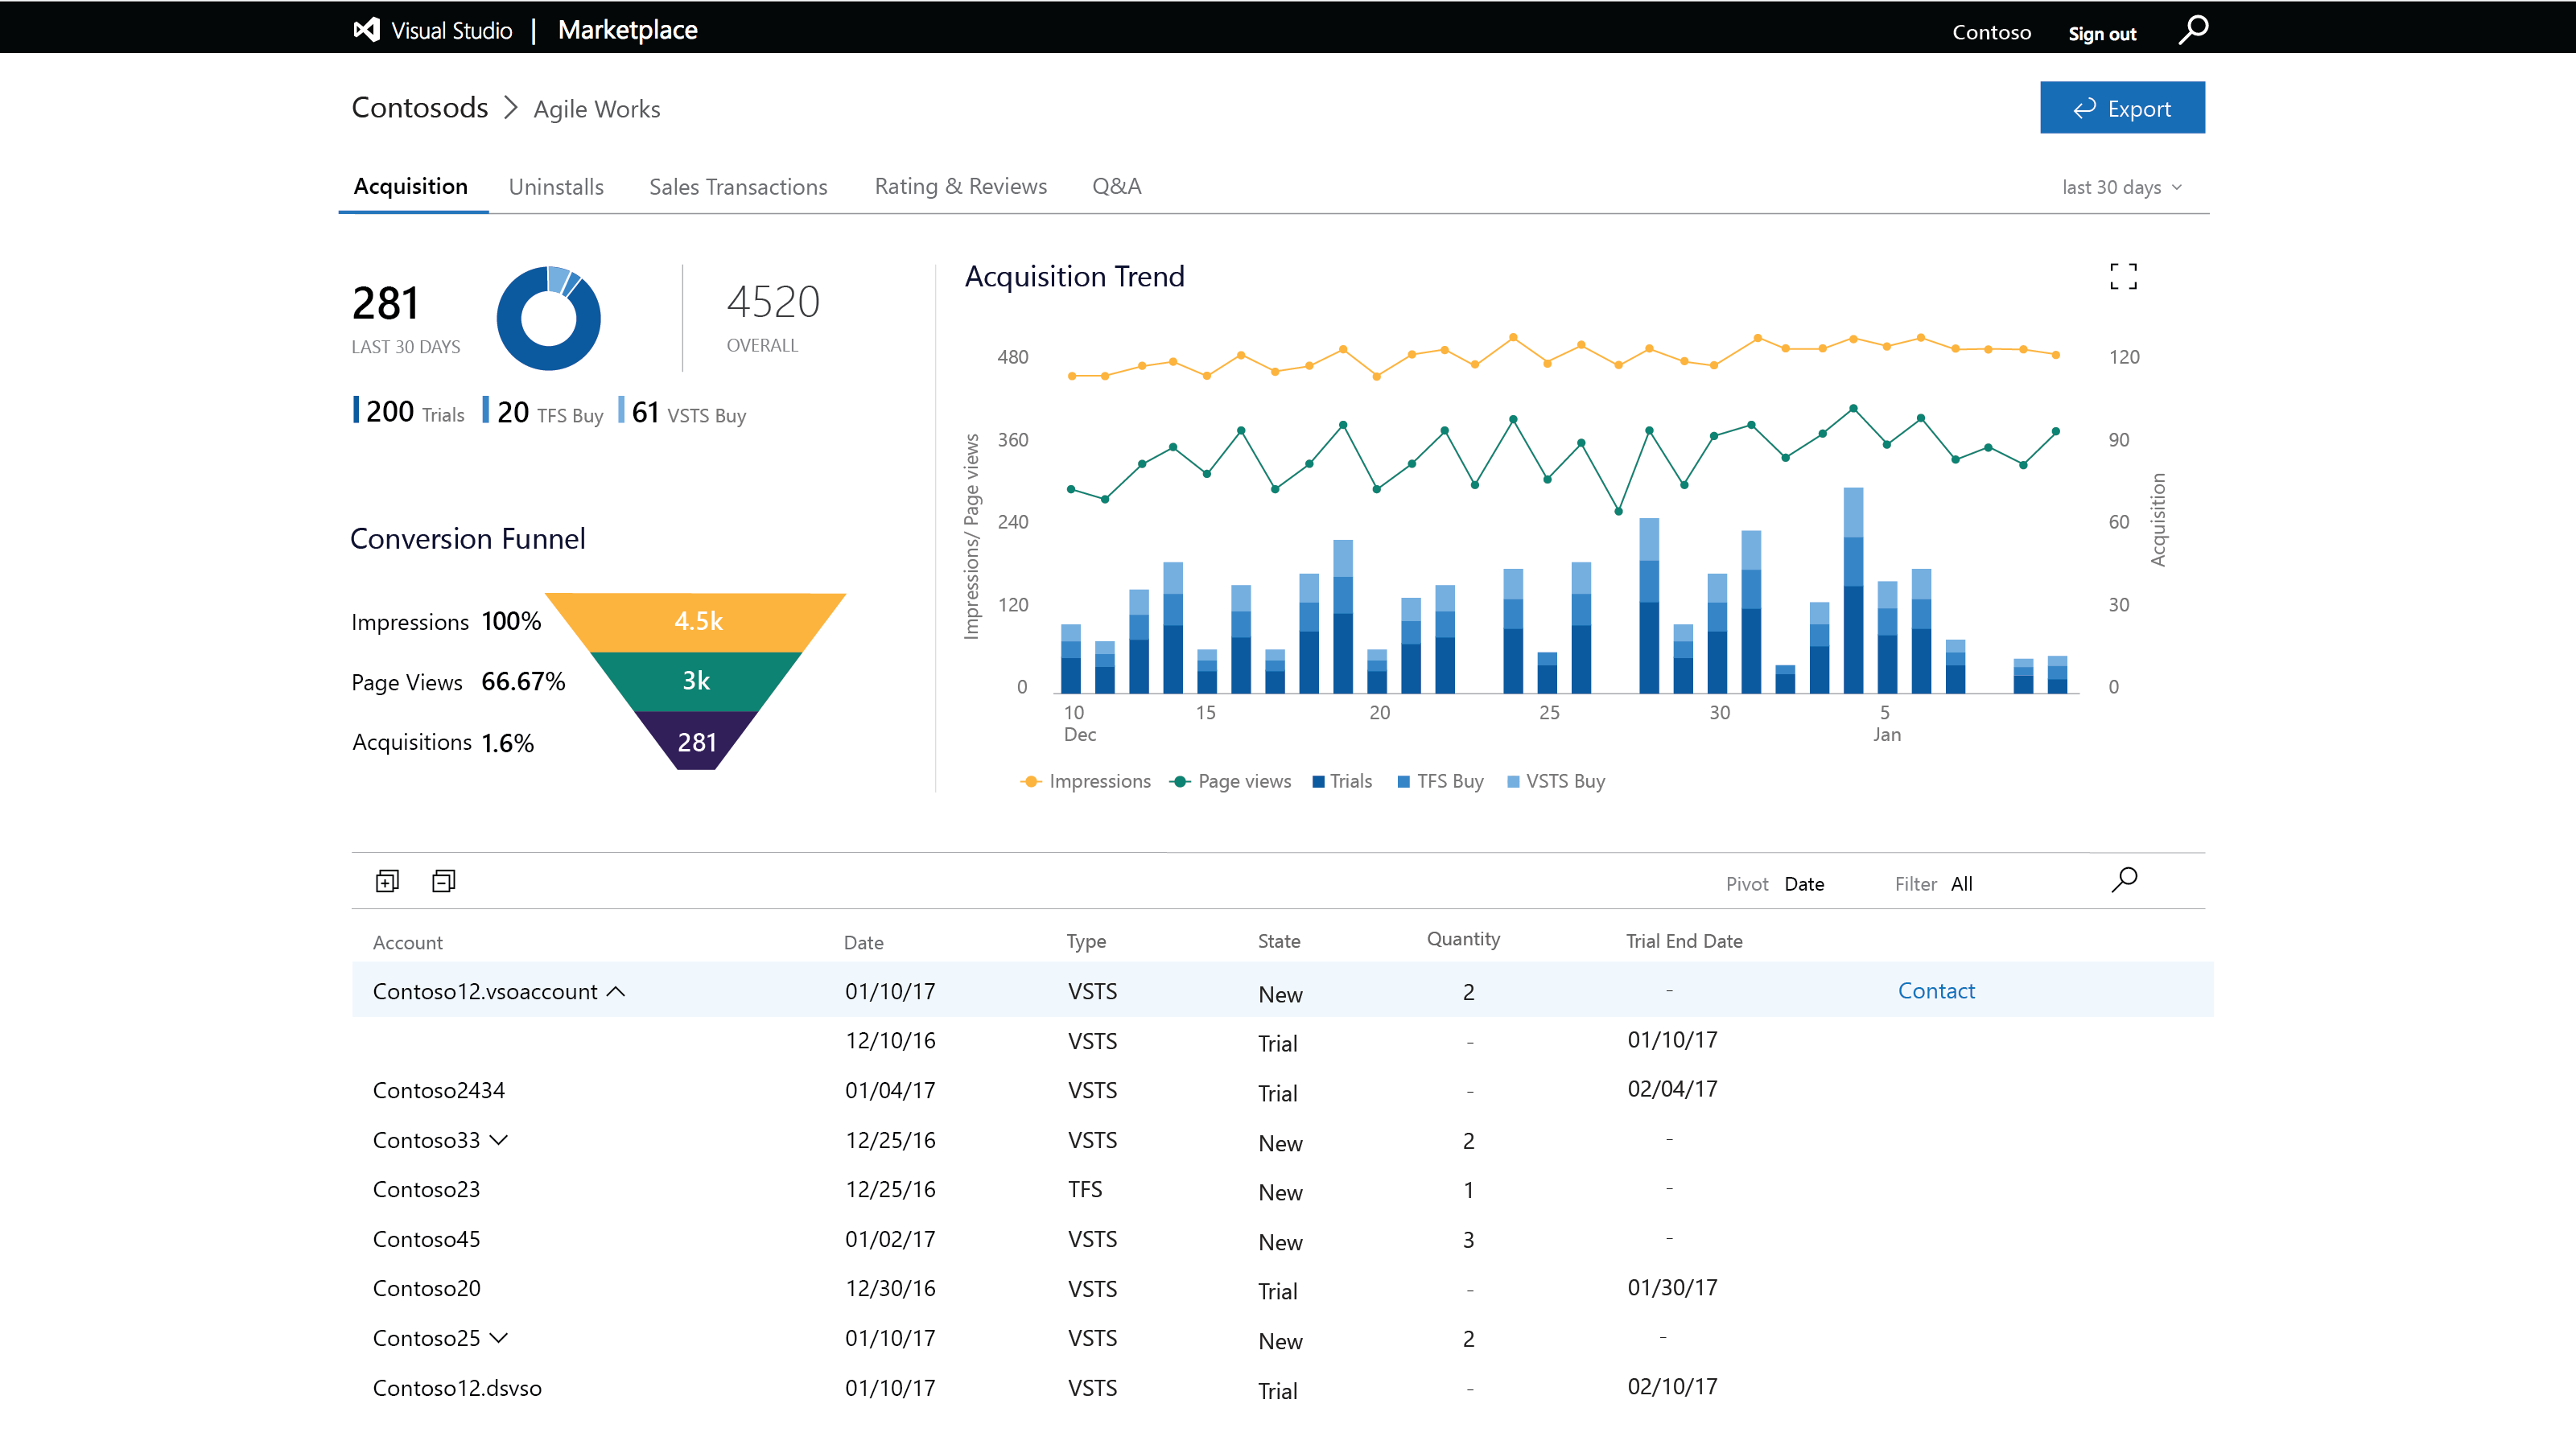Change the Filter All selection
Screen dimensions: 2576x1449
[1962, 884]
